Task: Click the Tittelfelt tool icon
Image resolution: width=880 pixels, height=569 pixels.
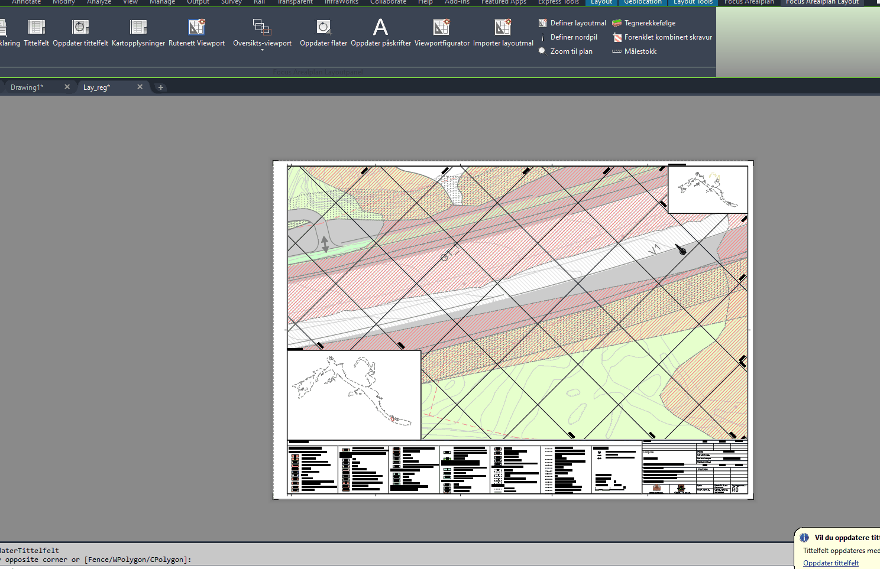Action: point(37,27)
